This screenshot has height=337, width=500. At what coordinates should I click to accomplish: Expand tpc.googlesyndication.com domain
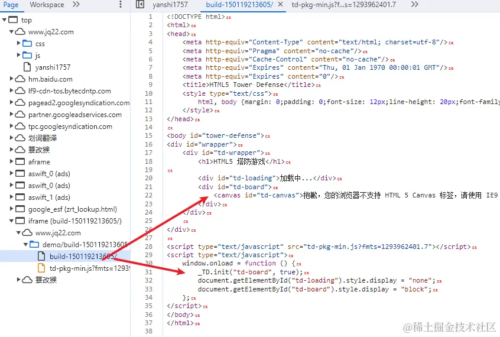point(11,126)
